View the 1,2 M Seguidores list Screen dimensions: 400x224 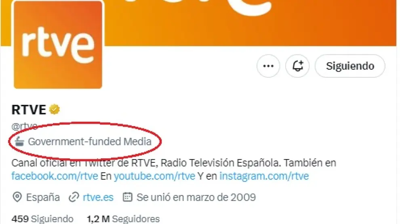click(123, 219)
